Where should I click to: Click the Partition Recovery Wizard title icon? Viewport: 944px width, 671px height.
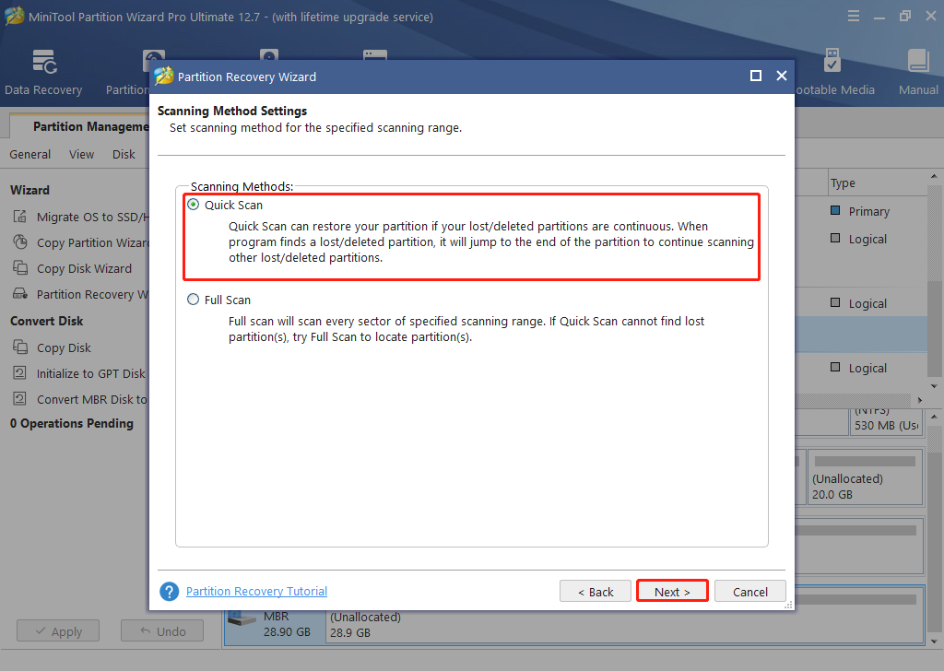click(164, 77)
